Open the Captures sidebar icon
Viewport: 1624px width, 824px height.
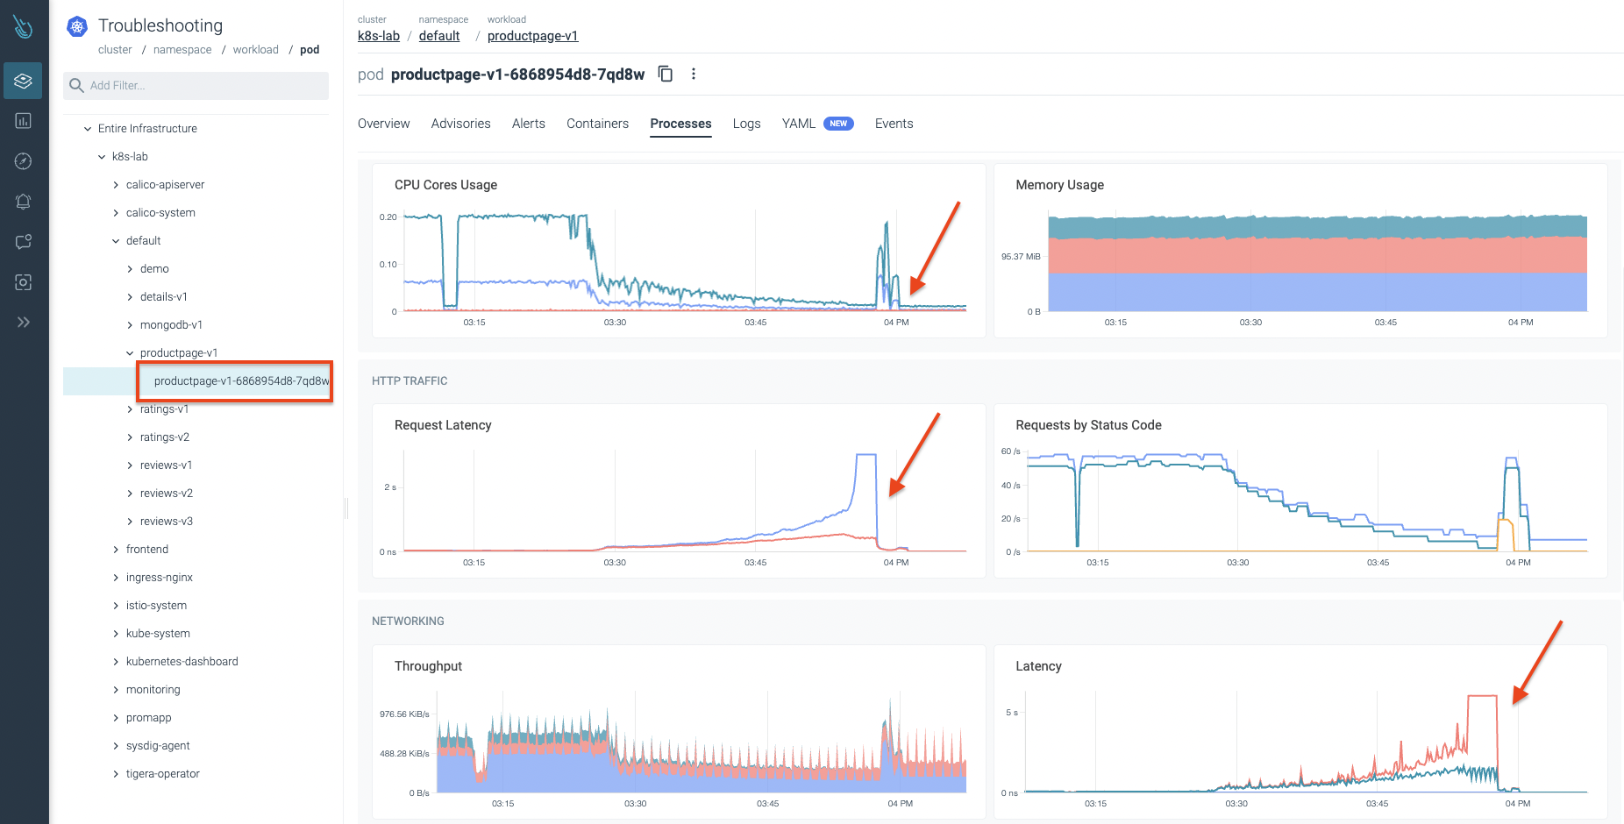click(x=24, y=282)
